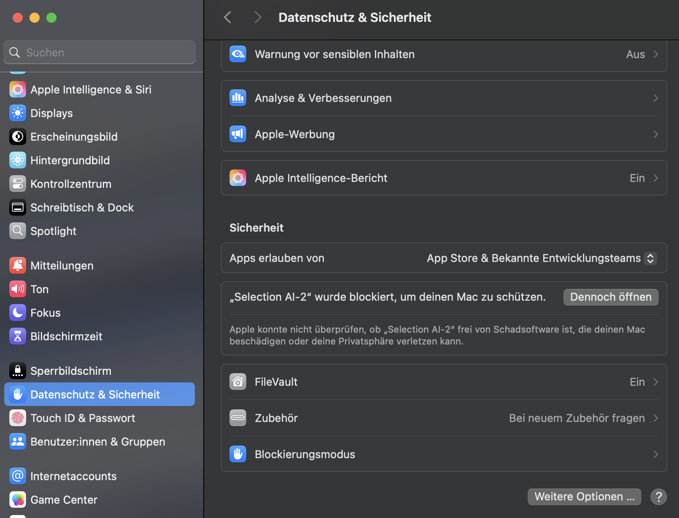Image resolution: width=679 pixels, height=518 pixels.
Task: Click the 'Aus' value for sensible Inhalte
Action: 635,54
